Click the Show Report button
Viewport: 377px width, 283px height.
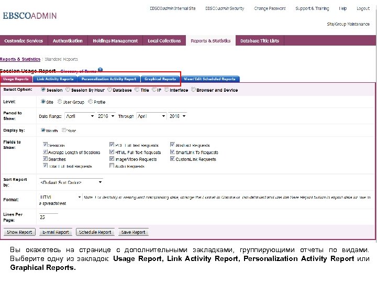click(x=19, y=232)
